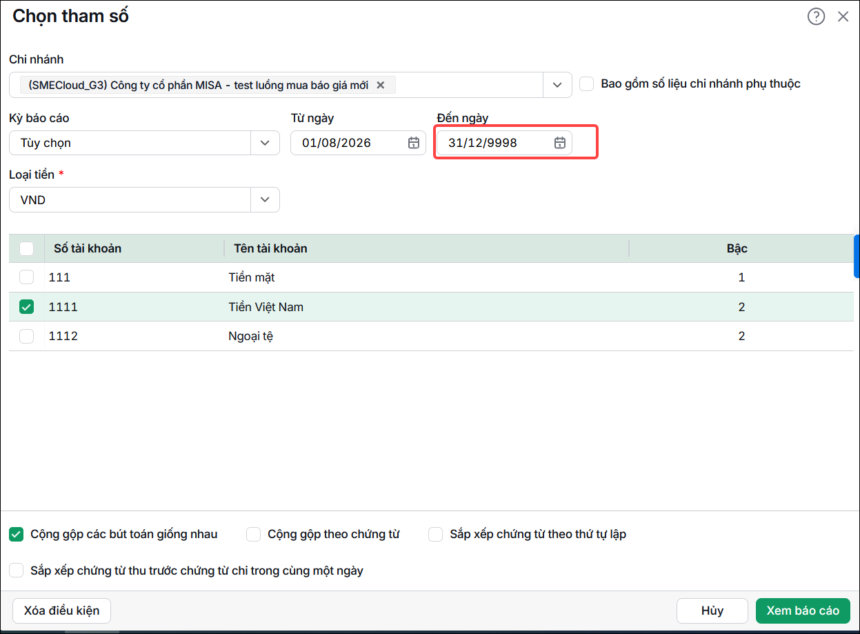Click the Hủy button
The width and height of the screenshot is (860, 634).
click(x=712, y=611)
